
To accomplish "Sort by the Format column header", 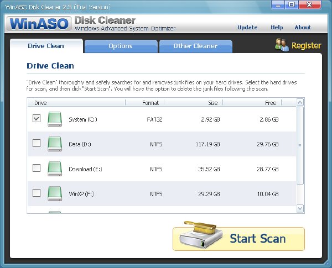I will pos(145,103).
